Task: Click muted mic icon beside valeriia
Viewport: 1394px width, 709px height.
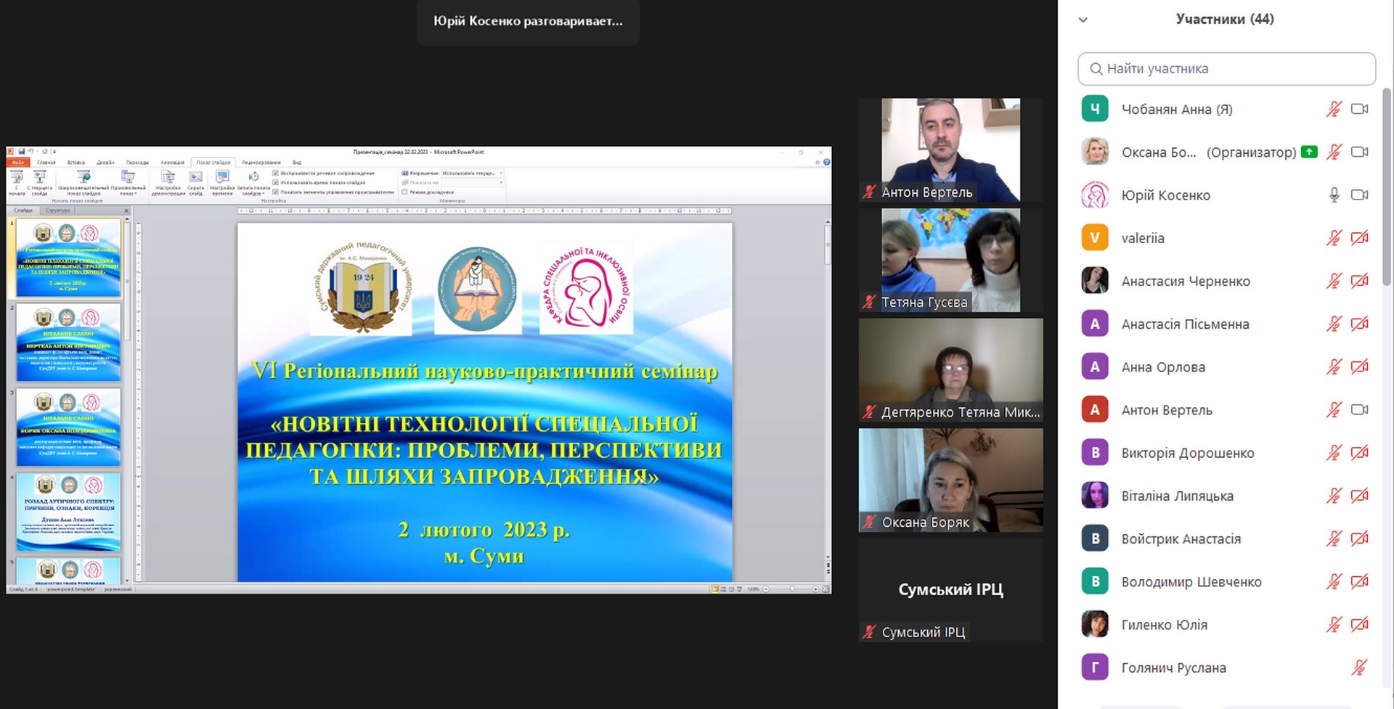Action: [x=1334, y=238]
